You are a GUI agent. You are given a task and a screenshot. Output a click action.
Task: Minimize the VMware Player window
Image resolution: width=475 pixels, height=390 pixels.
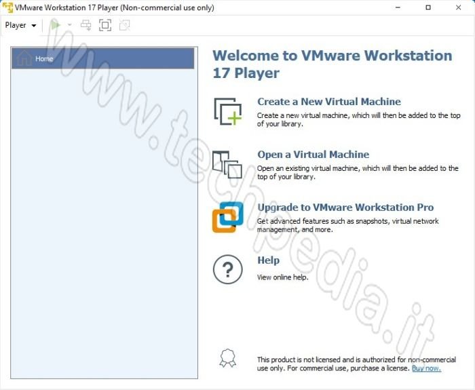pos(398,7)
